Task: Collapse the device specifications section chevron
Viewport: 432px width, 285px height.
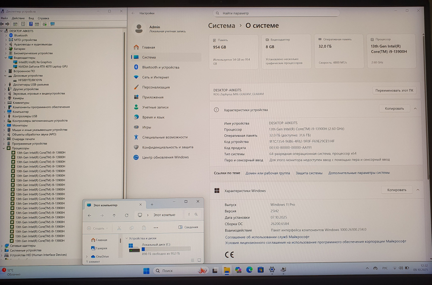Action: pos(415,109)
